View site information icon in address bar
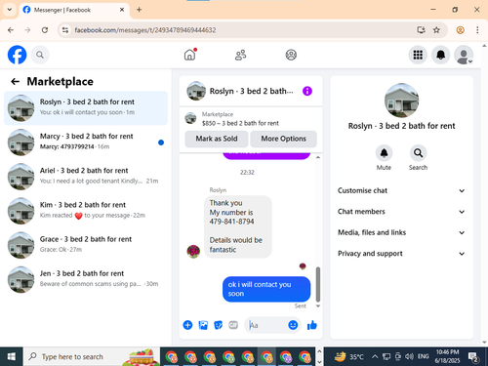This screenshot has width=488, height=366. click(x=65, y=30)
